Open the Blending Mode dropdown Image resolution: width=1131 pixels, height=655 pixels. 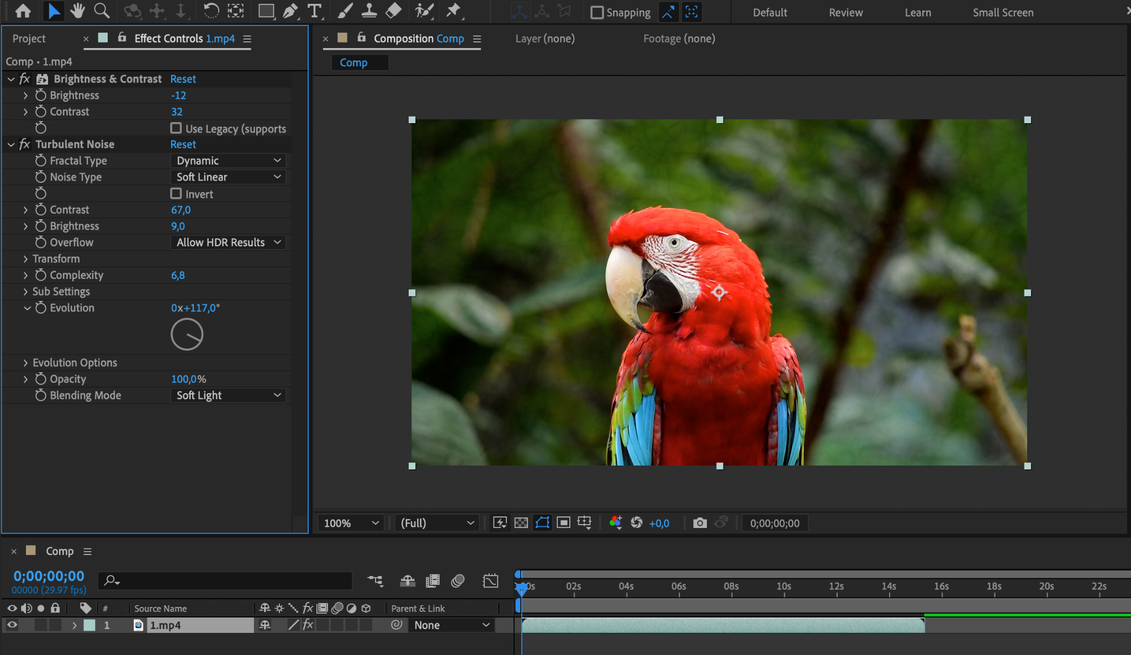(228, 395)
